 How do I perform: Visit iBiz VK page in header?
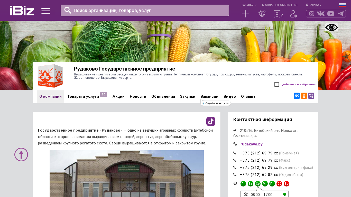321,14
